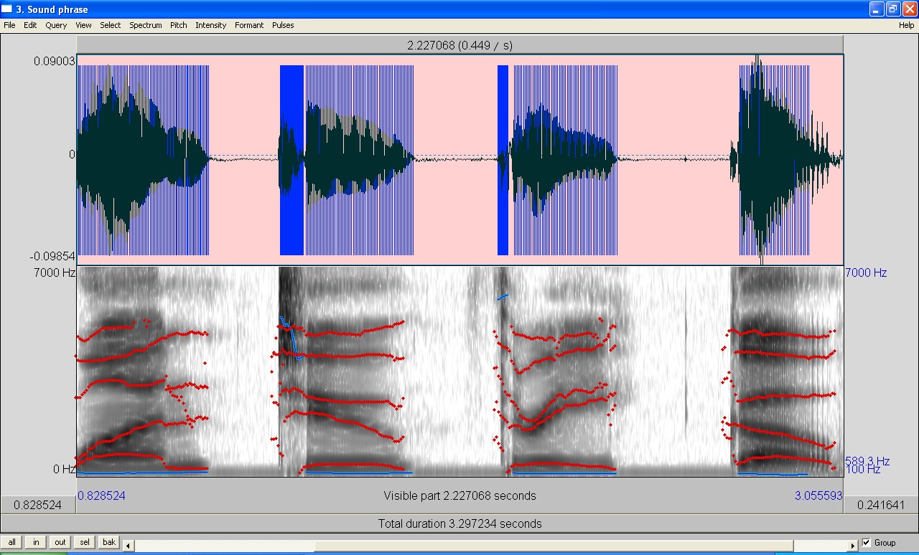Open the Pitch menu
The image size is (919, 555).
[x=178, y=25]
